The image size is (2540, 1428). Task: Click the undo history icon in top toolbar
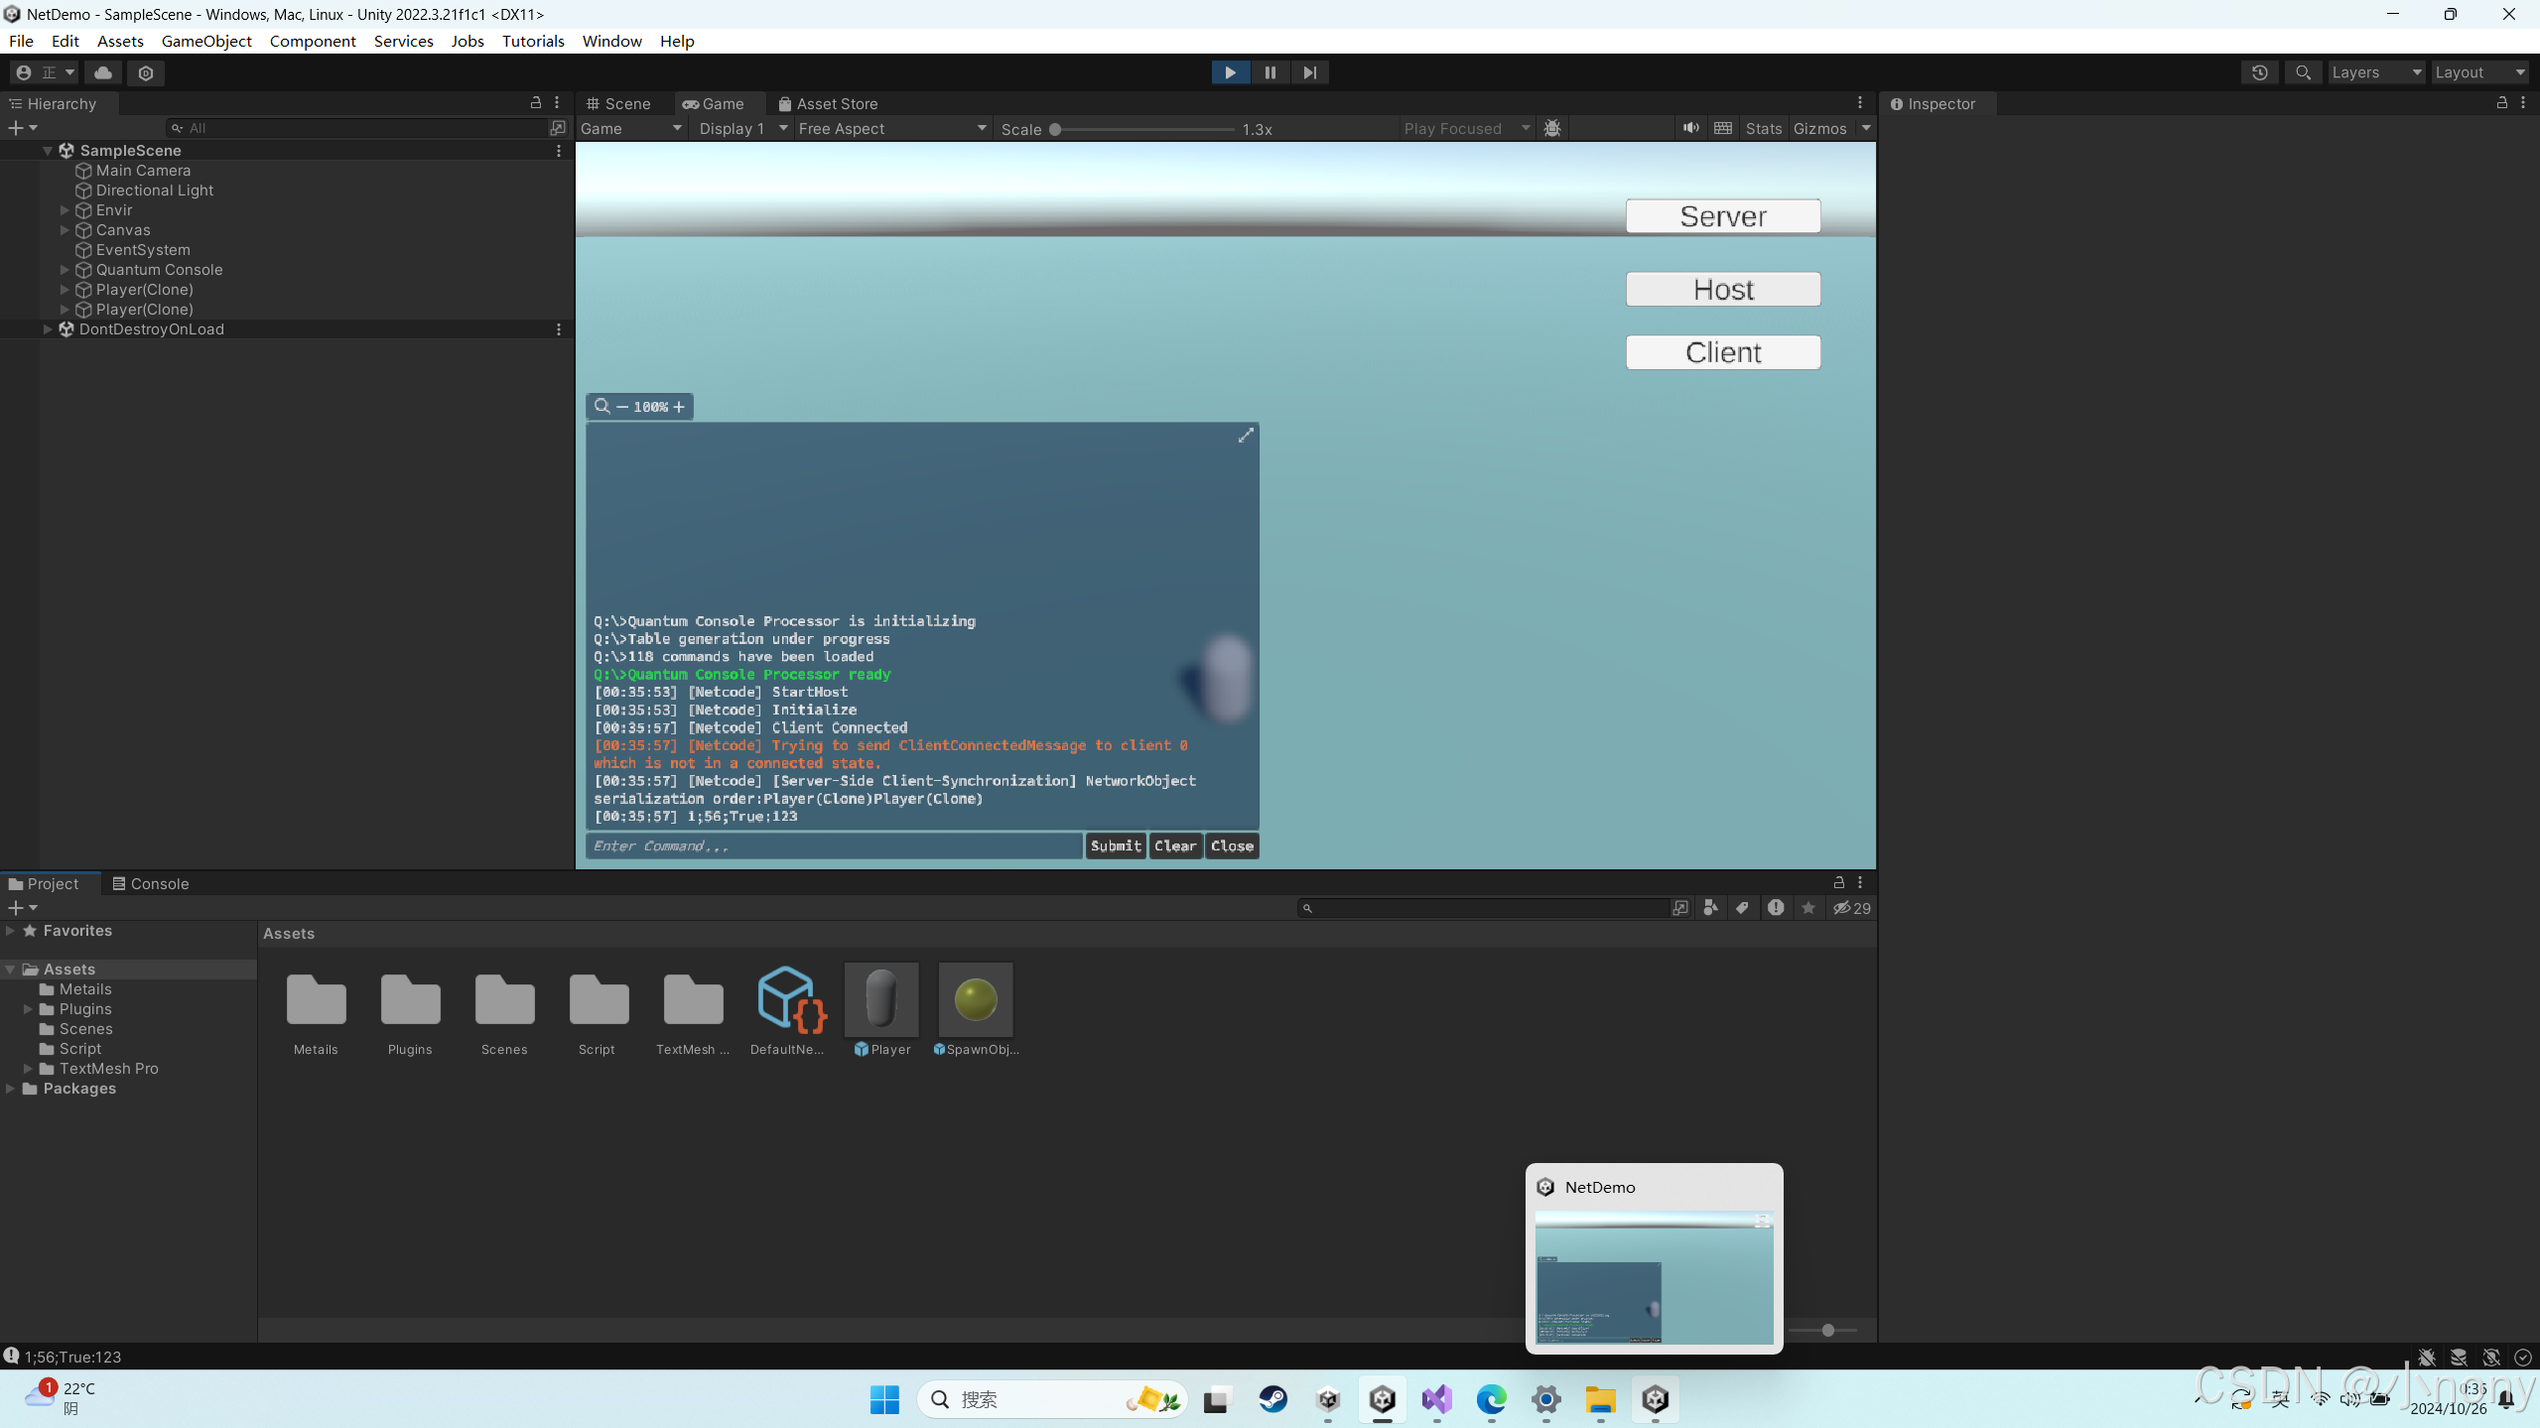point(2260,72)
